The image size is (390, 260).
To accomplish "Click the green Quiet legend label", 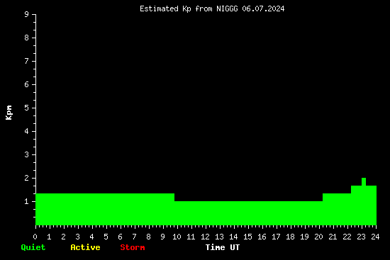I will click(33, 247).
